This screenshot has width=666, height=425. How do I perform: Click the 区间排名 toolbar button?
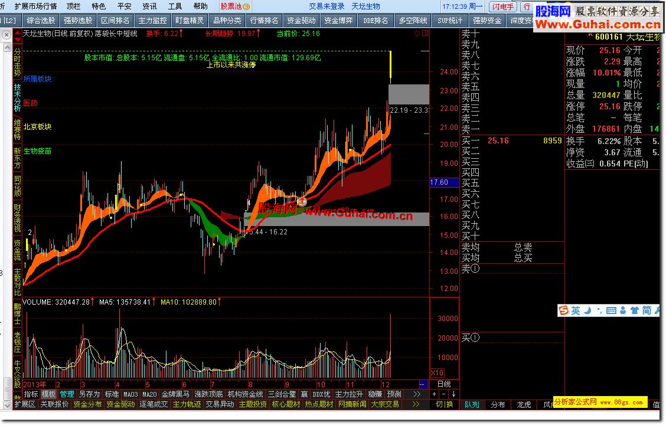point(115,21)
